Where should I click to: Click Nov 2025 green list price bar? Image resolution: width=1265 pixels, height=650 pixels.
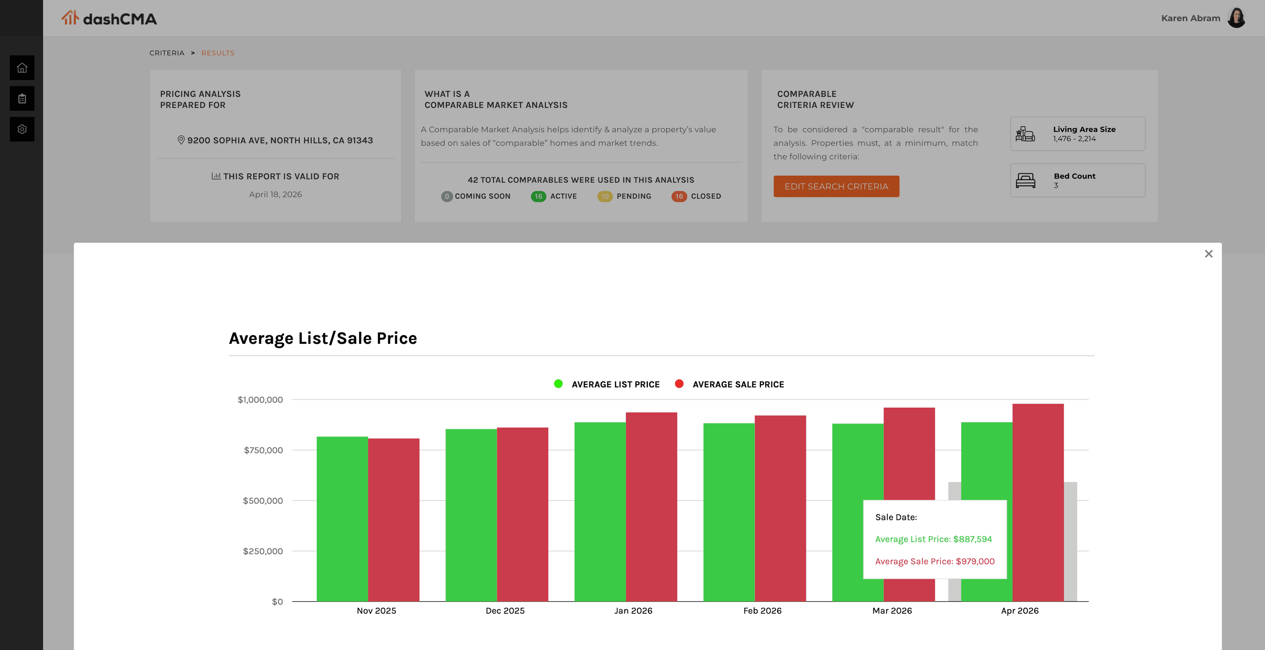(x=342, y=519)
